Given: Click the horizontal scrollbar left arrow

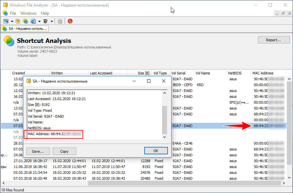Looking at the screenshot, I should pyautogui.click(x=3, y=183).
